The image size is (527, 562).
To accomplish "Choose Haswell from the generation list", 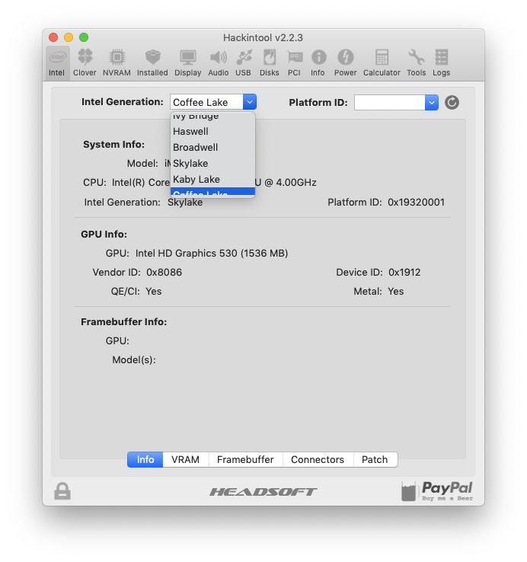I will 212,132.
